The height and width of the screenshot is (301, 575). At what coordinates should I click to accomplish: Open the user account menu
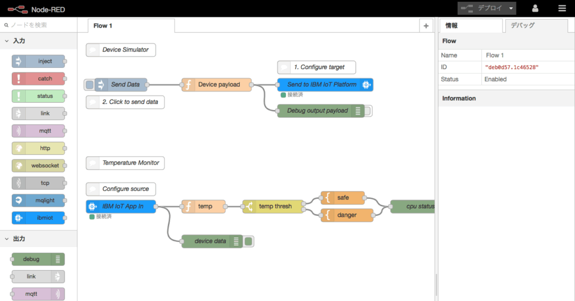pyautogui.click(x=535, y=8)
